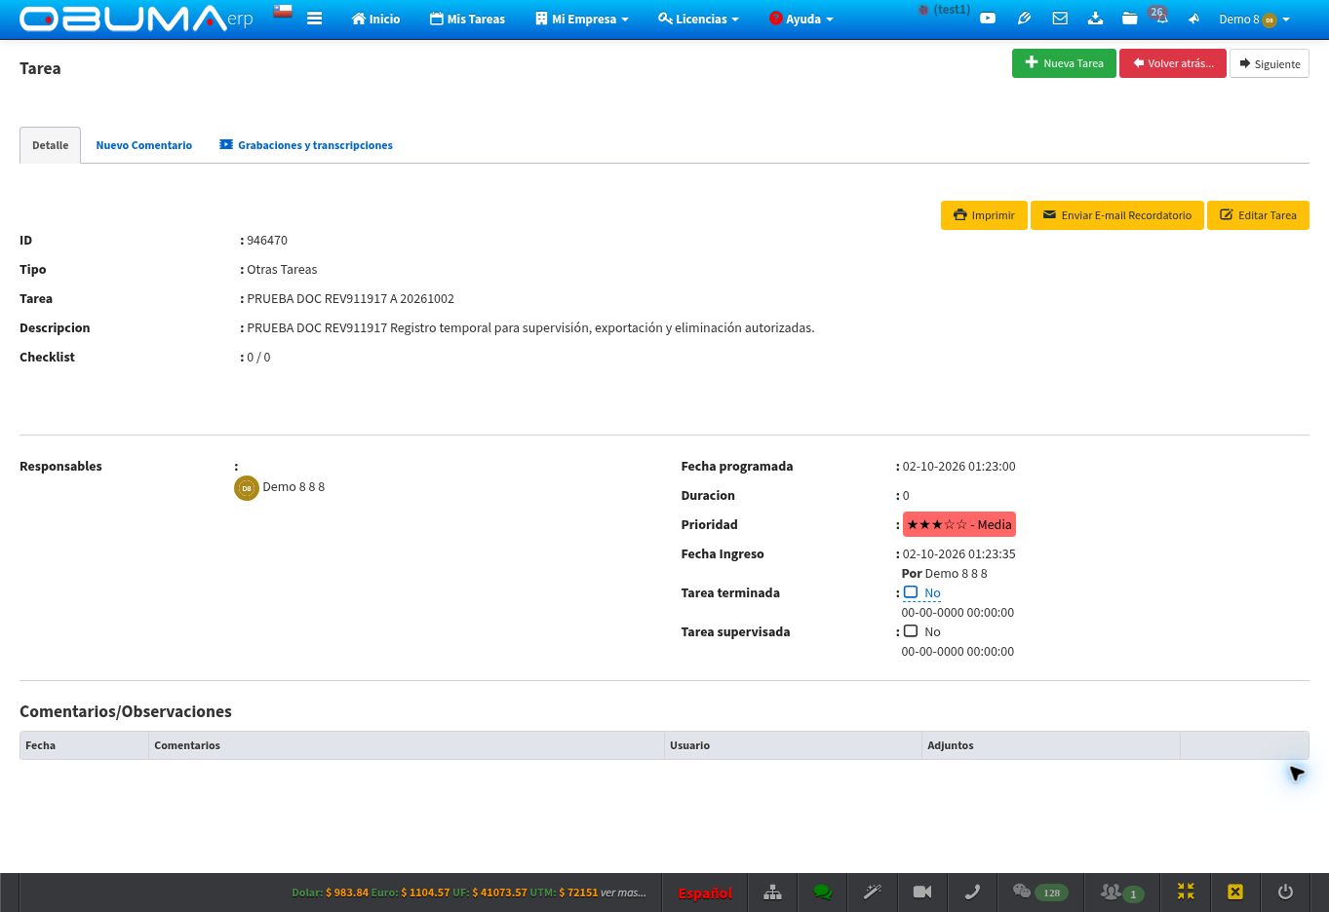Open the YouTube video icon in header
Viewport: 1329px width, 912px height.
tap(988, 19)
